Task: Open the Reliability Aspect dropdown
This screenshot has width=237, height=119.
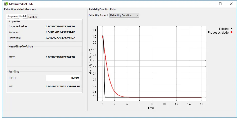Action: pos(124,15)
